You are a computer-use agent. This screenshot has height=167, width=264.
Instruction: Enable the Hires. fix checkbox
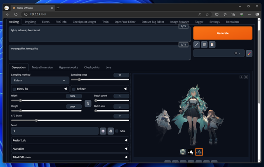tap(14, 89)
